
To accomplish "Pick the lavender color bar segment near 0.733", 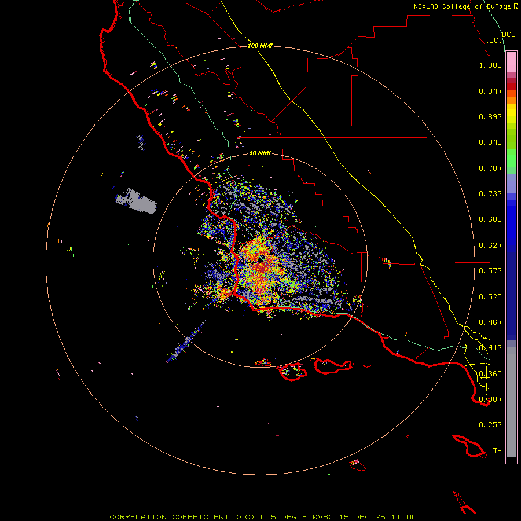I will point(511,184).
